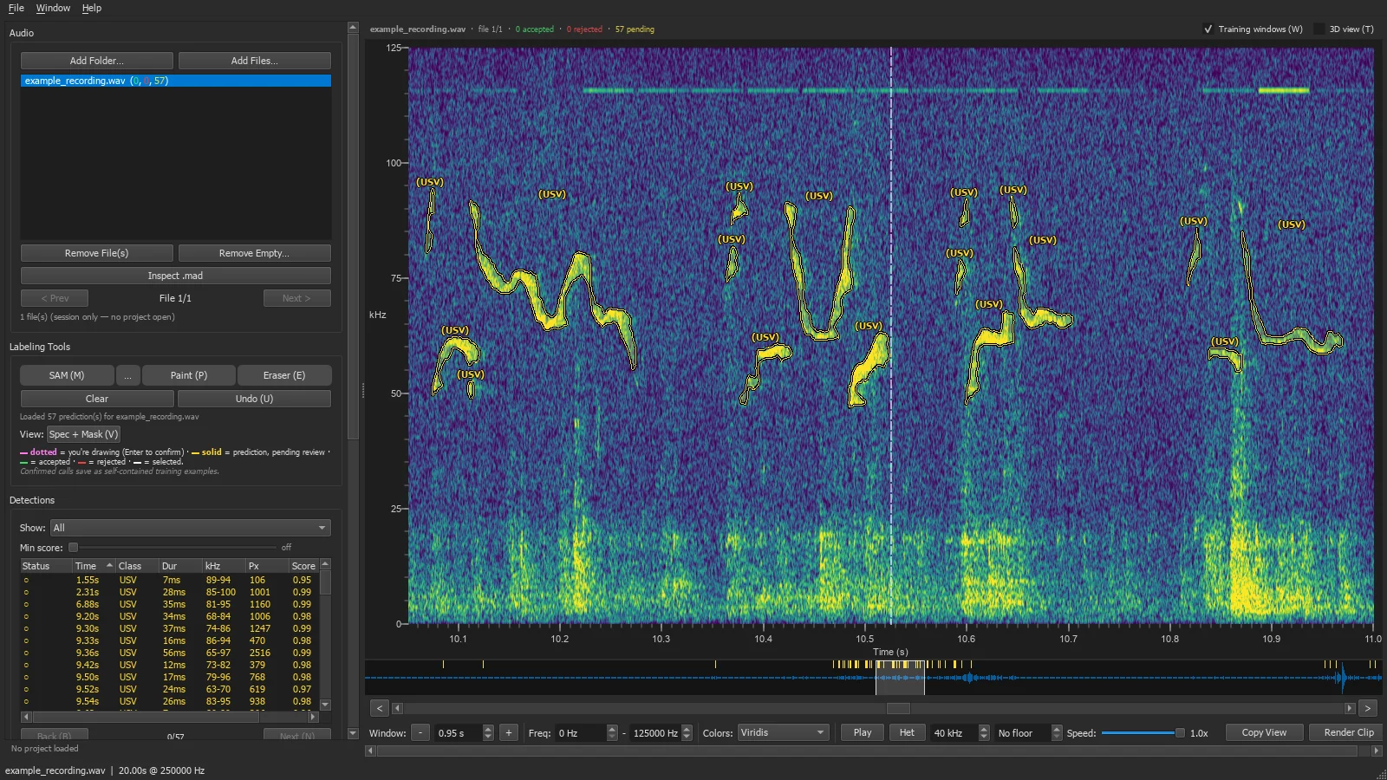
Task: Click the Add Folder... button
Action: click(97, 61)
